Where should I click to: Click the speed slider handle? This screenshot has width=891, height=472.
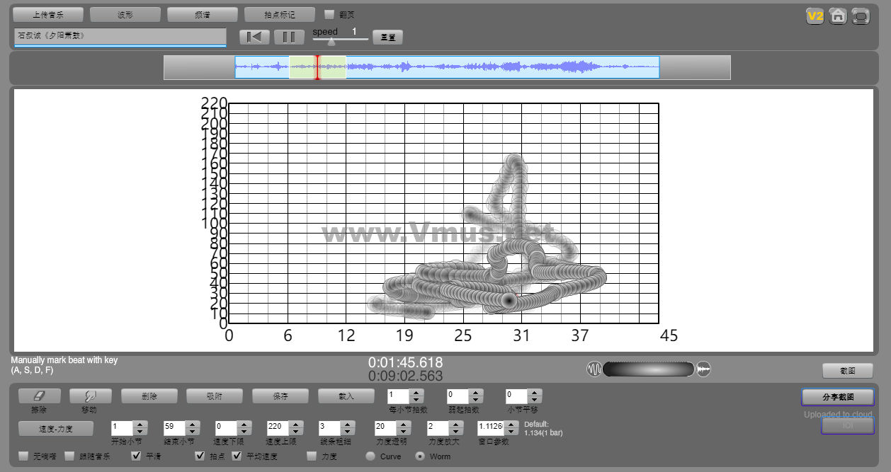click(x=331, y=42)
